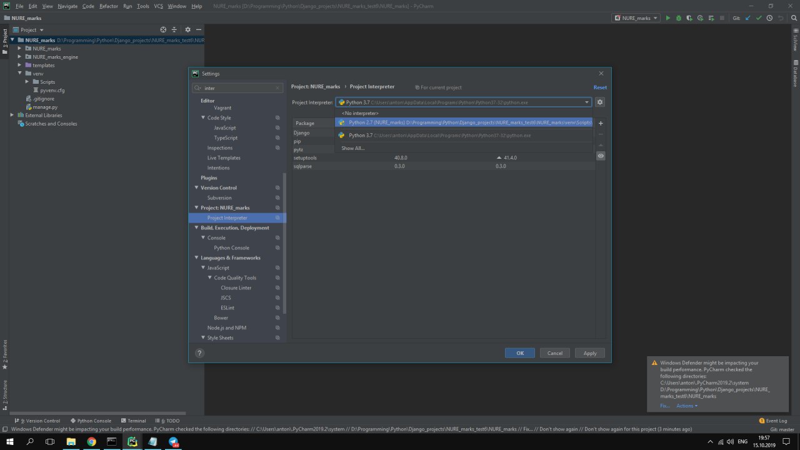
Task: Show Git history clock icon
Action: click(x=769, y=18)
